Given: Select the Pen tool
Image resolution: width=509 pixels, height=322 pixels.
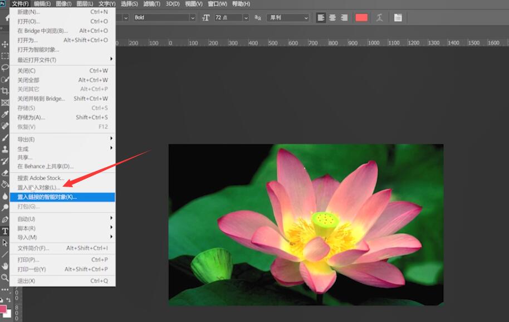Looking at the screenshot, I should [5, 219].
